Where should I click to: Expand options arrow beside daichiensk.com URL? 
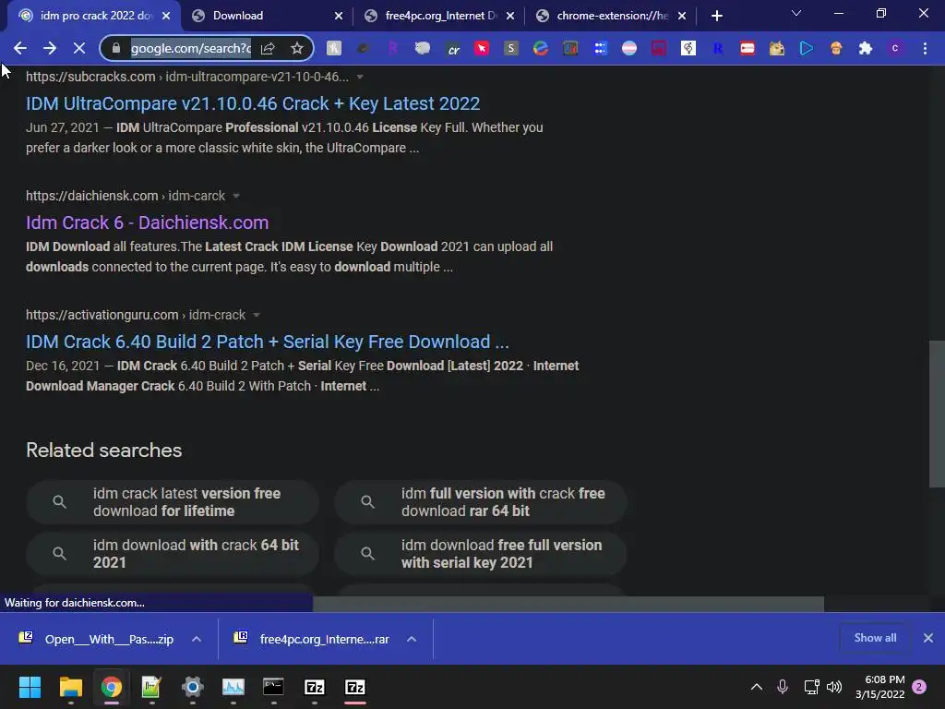236,196
